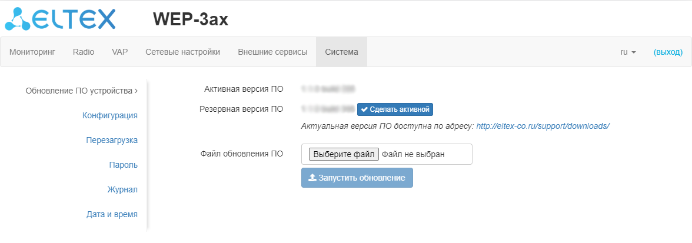
Task: Open Конфигурация in the sidebar
Action: pos(110,115)
